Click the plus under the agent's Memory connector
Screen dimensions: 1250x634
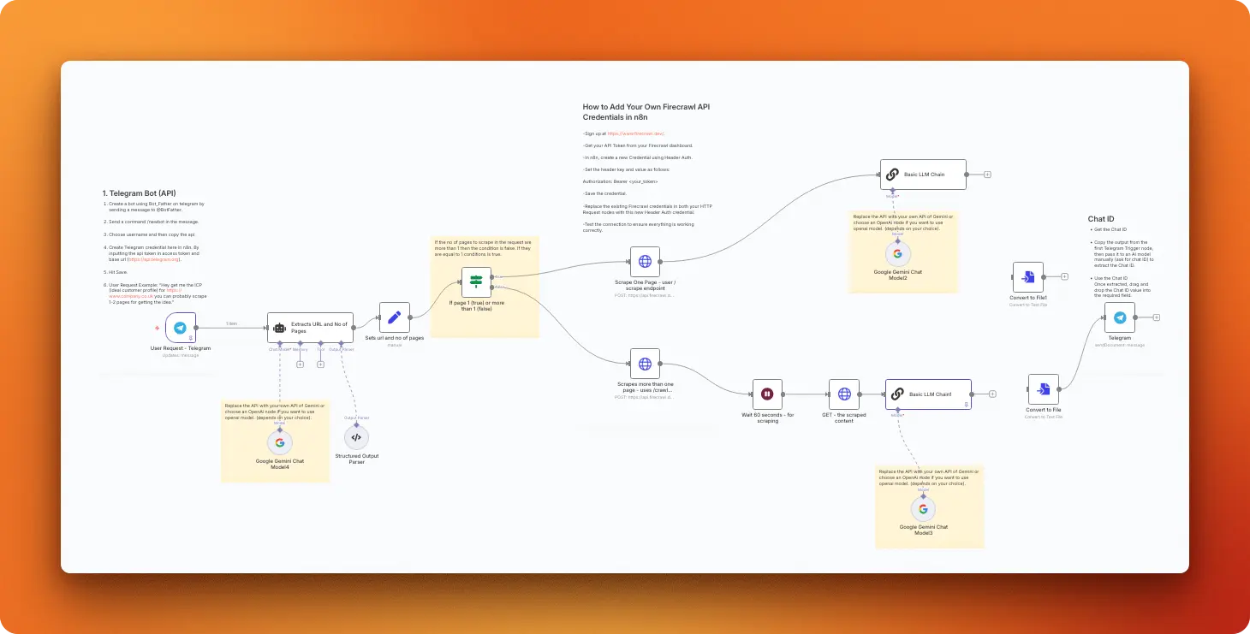tap(301, 364)
